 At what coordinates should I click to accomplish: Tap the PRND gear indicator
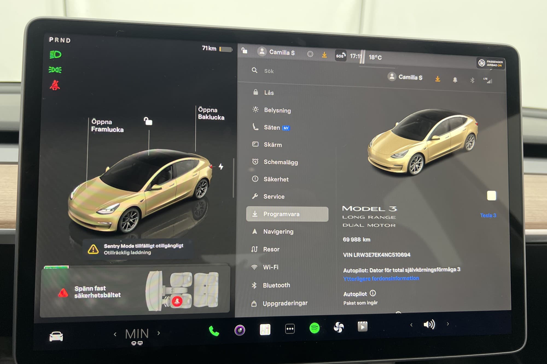60,40
